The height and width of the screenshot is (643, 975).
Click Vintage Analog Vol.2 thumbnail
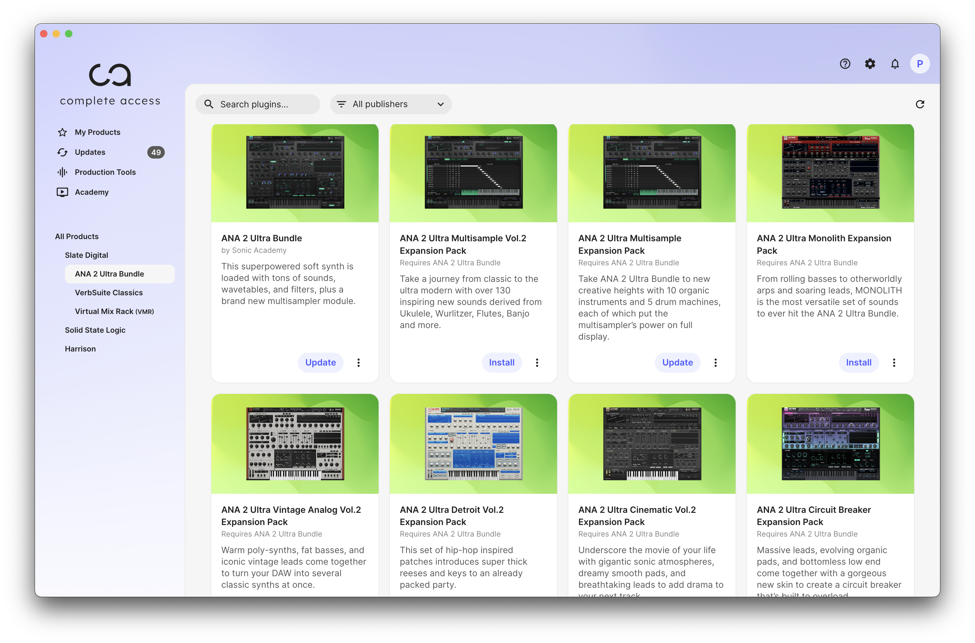coord(295,444)
